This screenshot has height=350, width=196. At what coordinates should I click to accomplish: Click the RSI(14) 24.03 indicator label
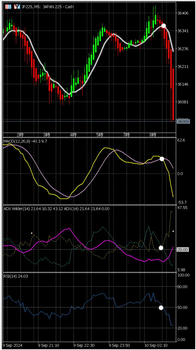click(x=16, y=276)
